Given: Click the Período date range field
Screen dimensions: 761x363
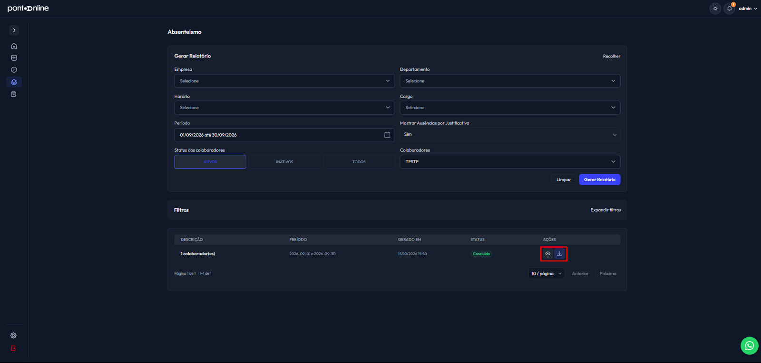Looking at the screenshot, I should [x=284, y=135].
